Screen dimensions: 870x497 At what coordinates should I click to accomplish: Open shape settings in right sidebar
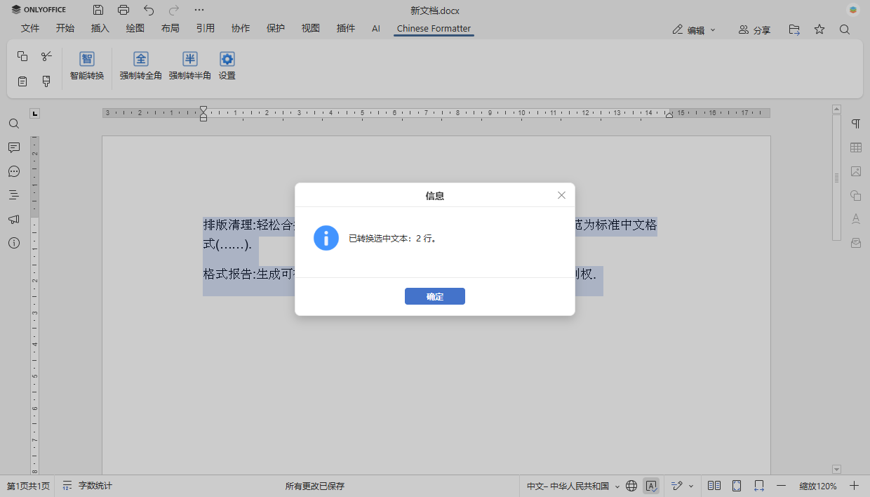[x=856, y=195]
